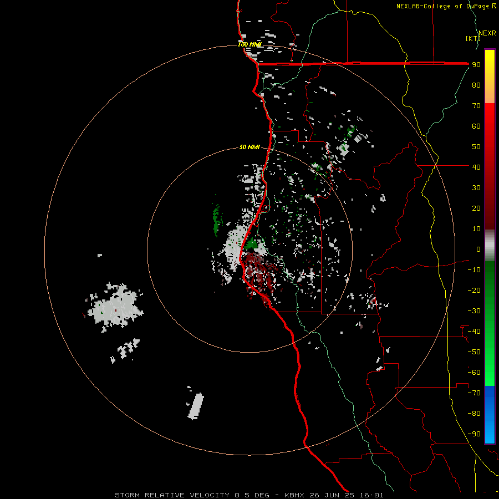This screenshot has width=499, height=499.
Task: Click the yellow-orange top segment of color bar
Action: pyautogui.click(x=490, y=77)
